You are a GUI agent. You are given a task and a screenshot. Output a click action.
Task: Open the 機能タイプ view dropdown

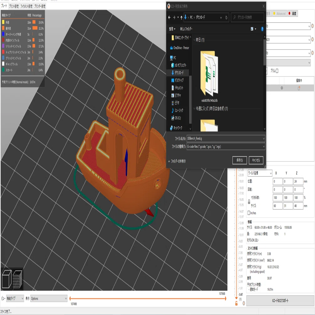[15, 298]
